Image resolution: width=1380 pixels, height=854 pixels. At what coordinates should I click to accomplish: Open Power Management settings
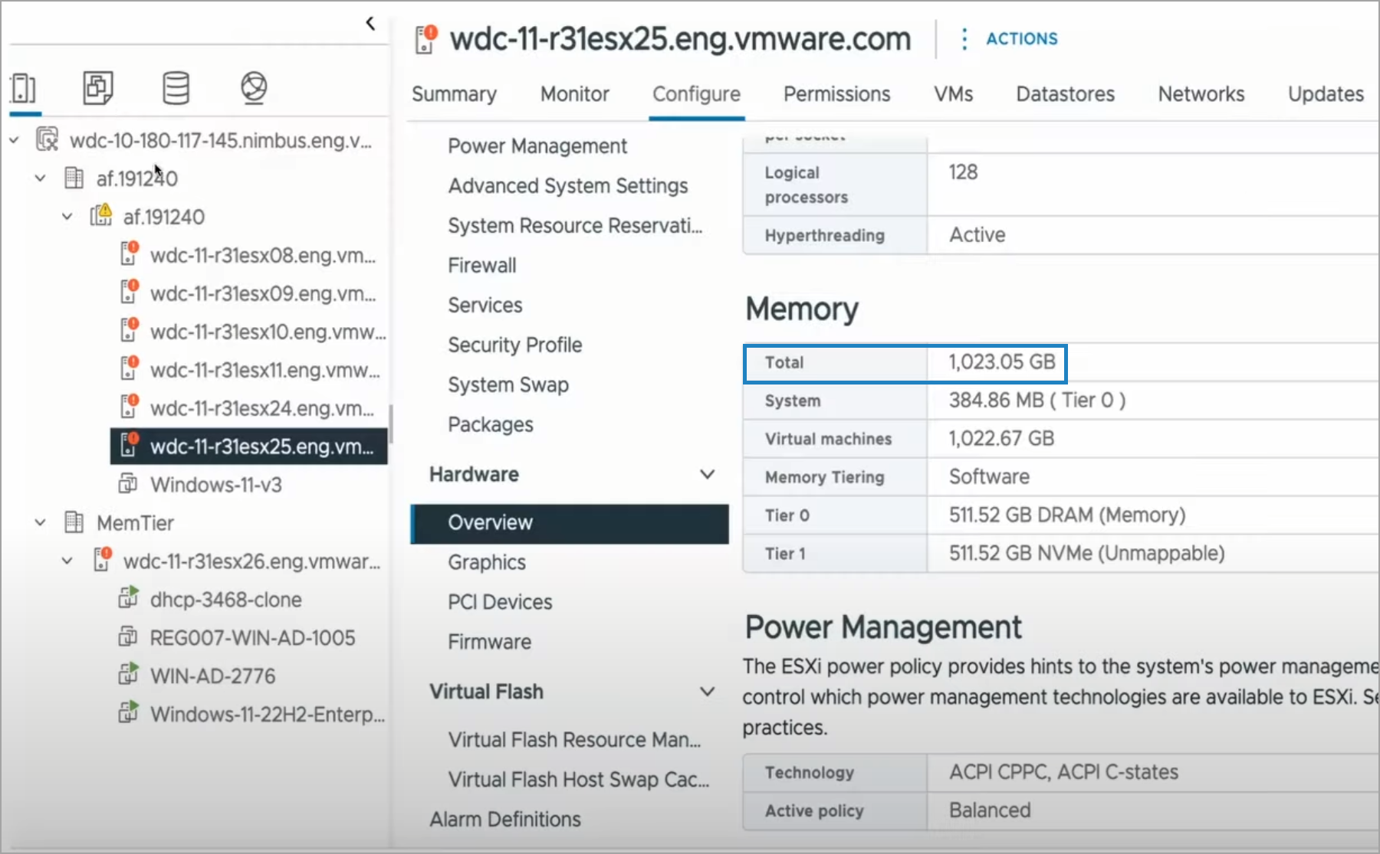coord(537,146)
